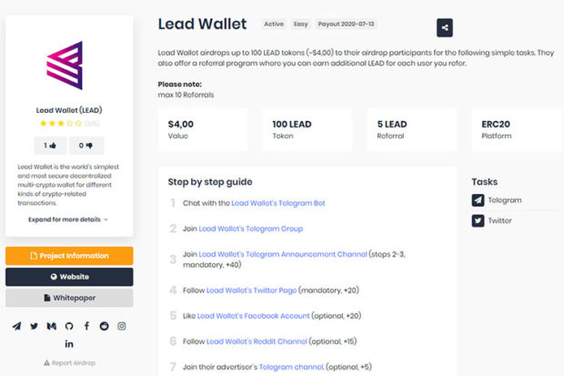The height and width of the screenshot is (376, 564).
Task: Click the thumbs-up vote button
Action: click(x=51, y=145)
